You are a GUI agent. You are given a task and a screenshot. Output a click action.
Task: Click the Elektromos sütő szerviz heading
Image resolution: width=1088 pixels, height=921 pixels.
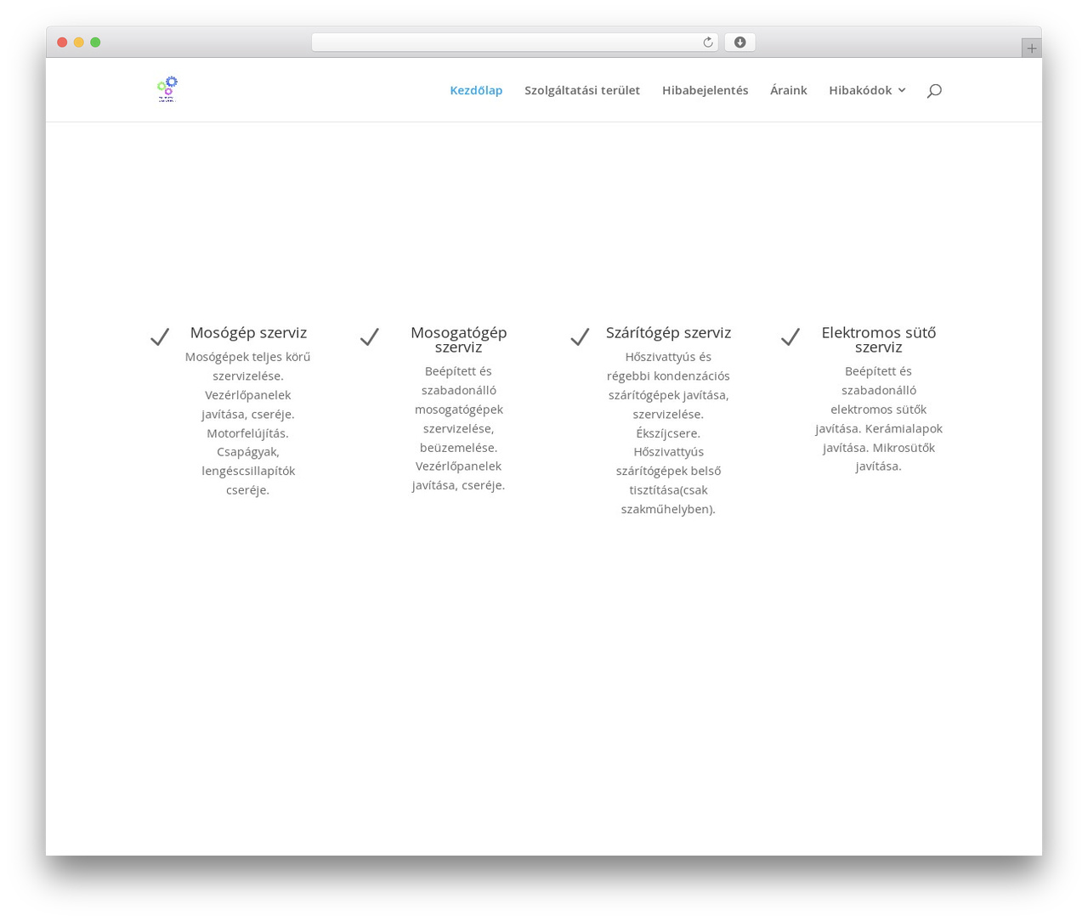tap(879, 340)
